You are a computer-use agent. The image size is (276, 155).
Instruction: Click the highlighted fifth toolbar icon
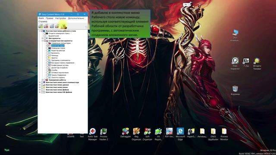click(x=63, y=26)
